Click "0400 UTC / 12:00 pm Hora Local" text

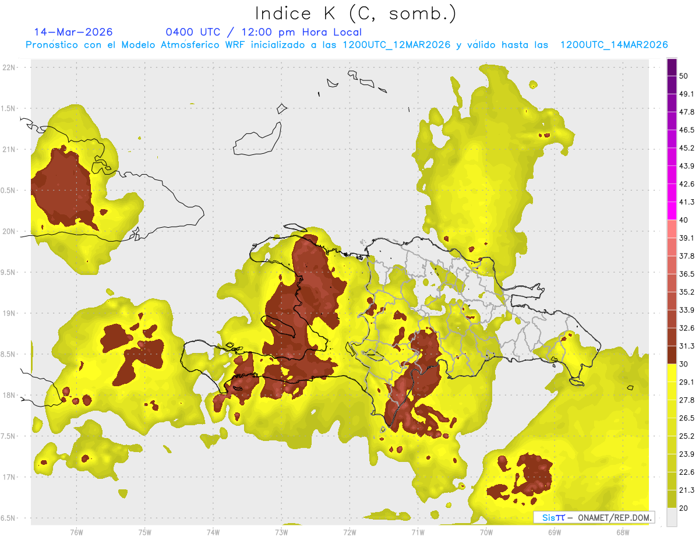[x=264, y=32]
